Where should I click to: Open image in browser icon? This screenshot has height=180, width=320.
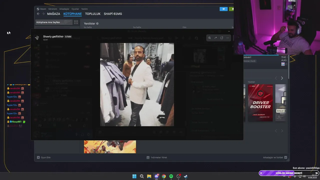click(221, 38)
